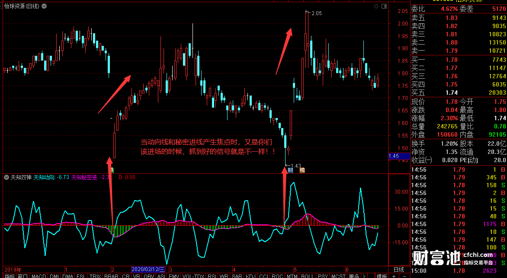
Task: Open the 指标 tab
Action: pyautogui.click(x=10, y=276)
